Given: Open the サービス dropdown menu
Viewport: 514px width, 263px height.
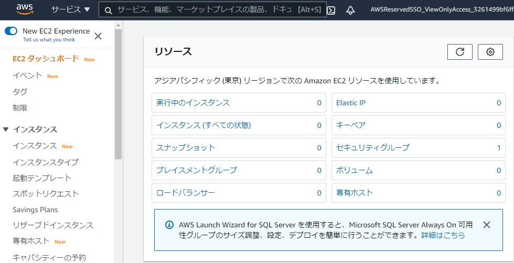Looking at the screenshot, I should pyautogui.click(x=70, y=9).
